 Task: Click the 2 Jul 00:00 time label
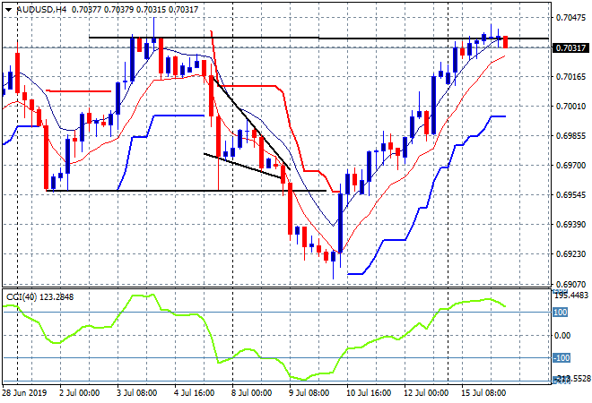point(79,393)
